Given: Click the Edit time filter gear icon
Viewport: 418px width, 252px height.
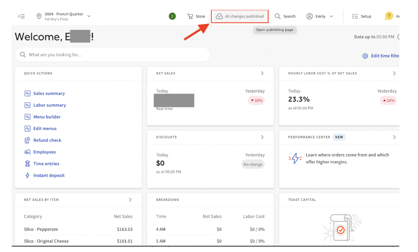Looking at the screenshot, I should point(365,56).
